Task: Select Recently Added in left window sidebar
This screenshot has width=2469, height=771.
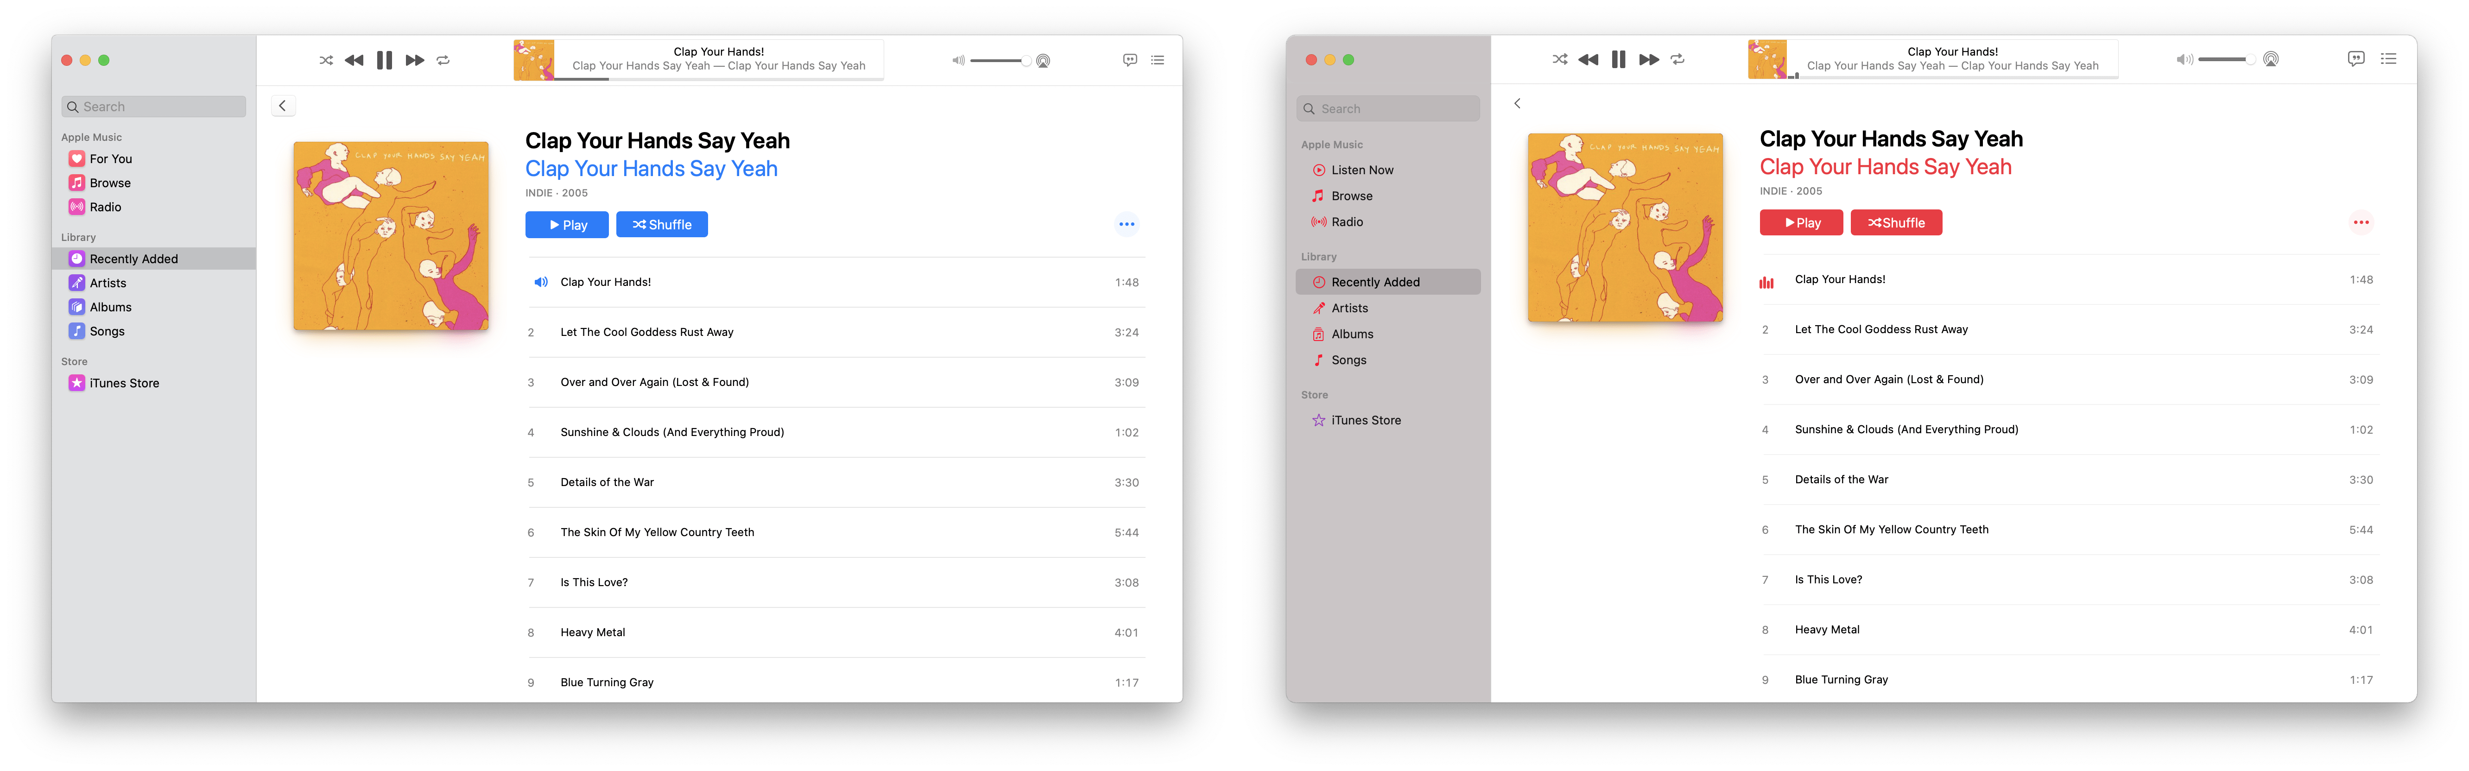Action: (154, 259)
